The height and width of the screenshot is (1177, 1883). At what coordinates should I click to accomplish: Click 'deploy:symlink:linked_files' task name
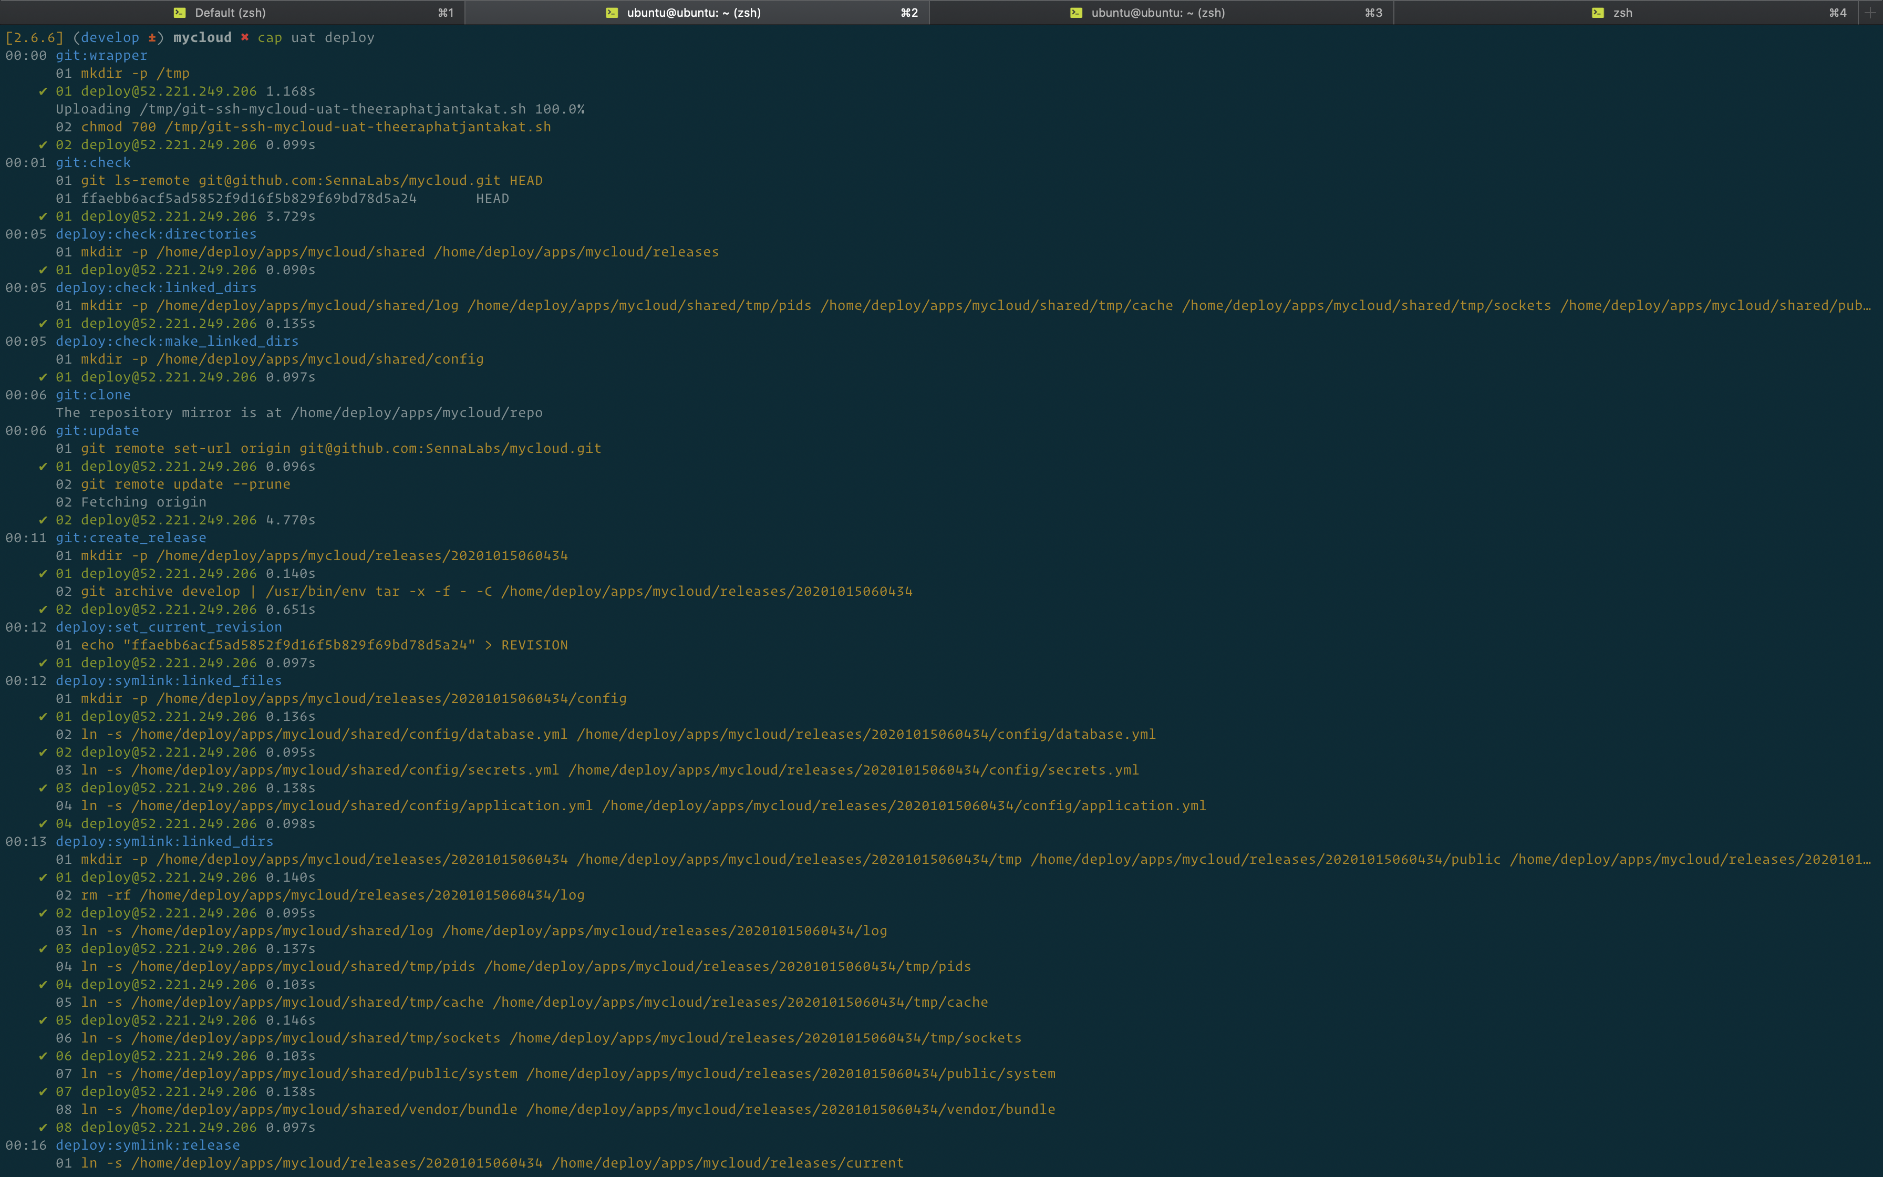(169, 681)
